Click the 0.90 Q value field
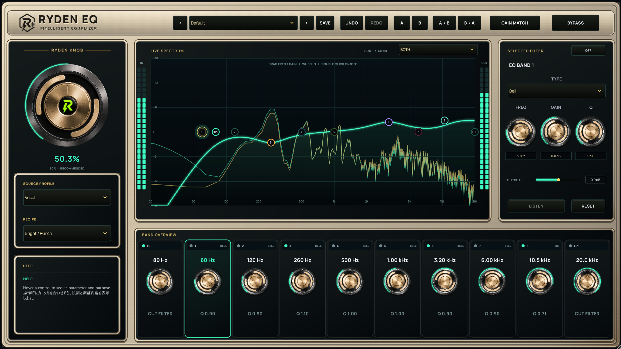This screenshot has height=349, width=621. (x=591, y=156)
